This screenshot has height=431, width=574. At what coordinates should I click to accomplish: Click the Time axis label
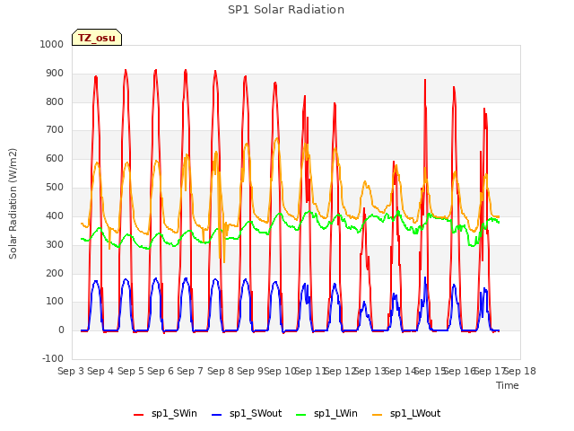[x=508, y=385]
